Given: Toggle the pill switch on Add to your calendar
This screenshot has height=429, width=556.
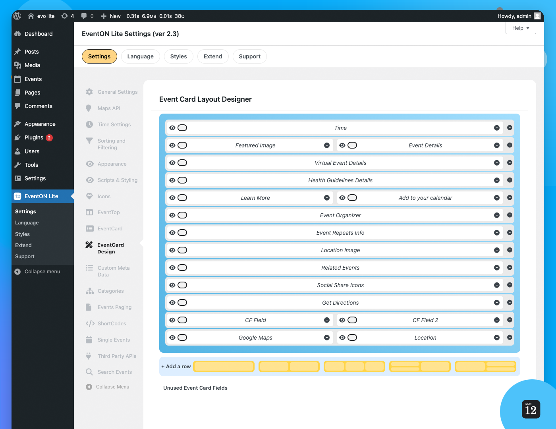Looking at the screenshot, I should pyautogui.click(x=352, y=198).
